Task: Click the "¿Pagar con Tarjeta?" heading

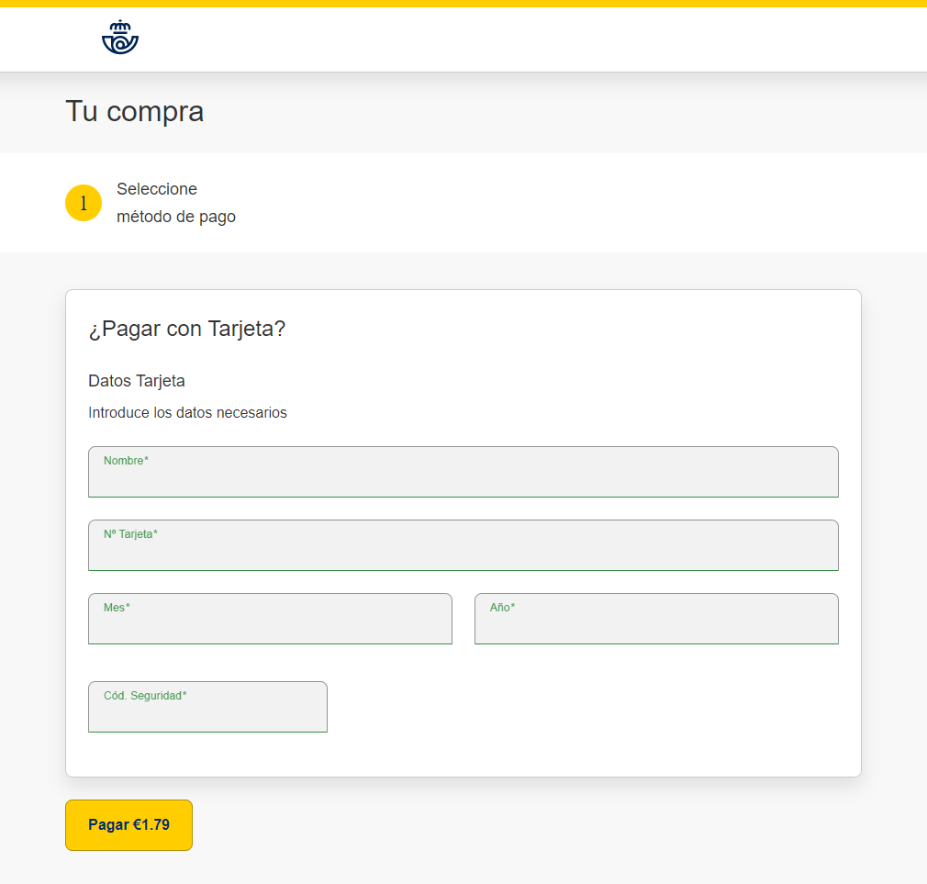Action: point(187,329)
